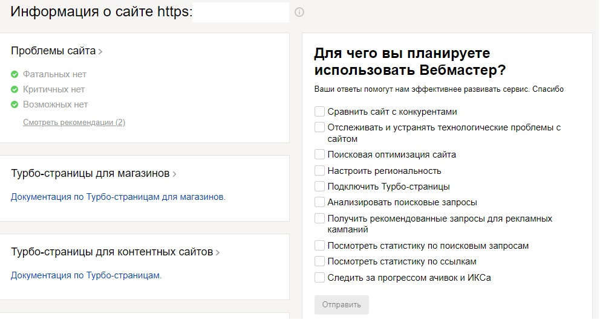Viewport: 600px width, 326px height.
Task: Click the info icon beside site title
Action: click(x=299, y=12)
